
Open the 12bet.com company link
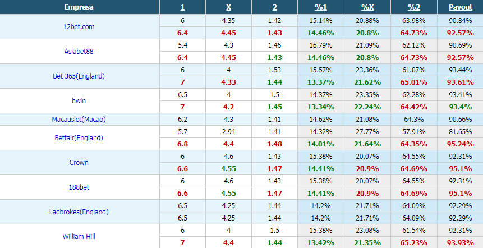pos(79,27)
